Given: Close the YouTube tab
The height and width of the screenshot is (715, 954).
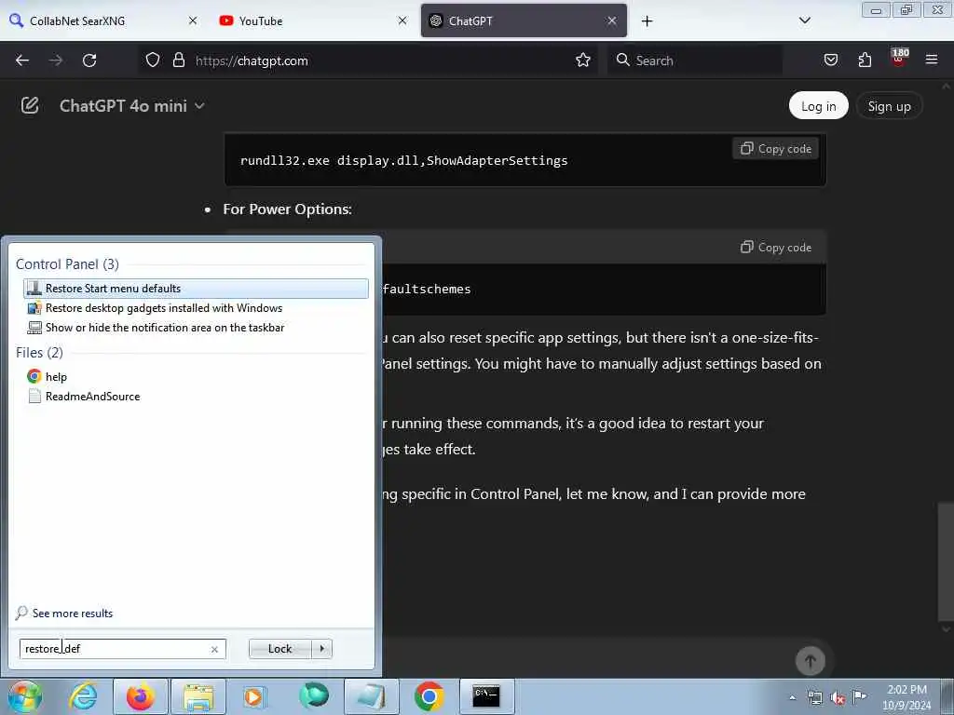Looking at the screenshot, I should (402, 20).
